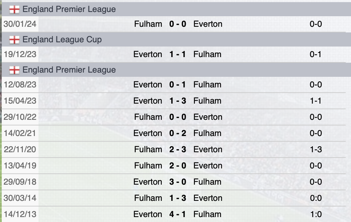
Task: Click Everton name in the 29/09/18 row
Action: point(148,182)
